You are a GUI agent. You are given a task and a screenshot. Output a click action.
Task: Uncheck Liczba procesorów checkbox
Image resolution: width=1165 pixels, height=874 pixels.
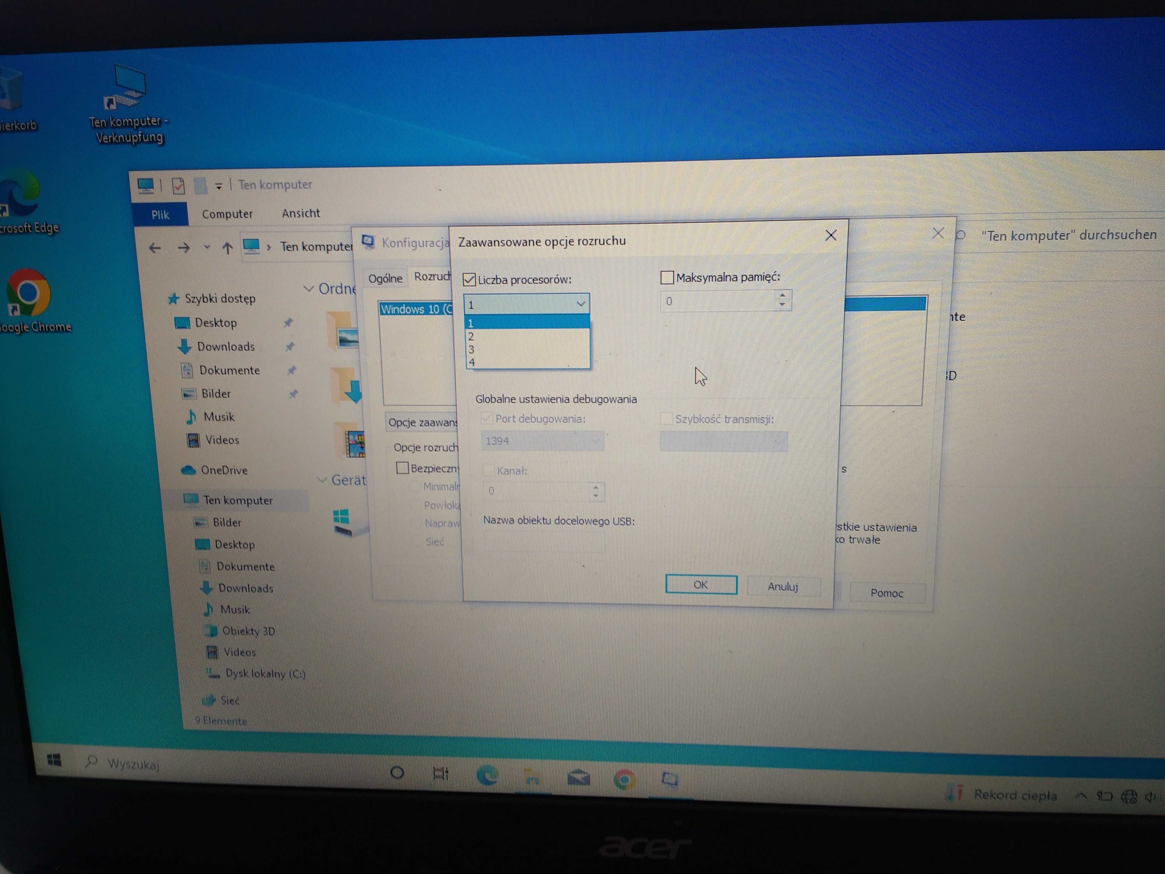coord(469,280)
